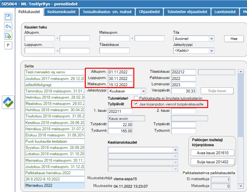Image resolution: width=247 pixels, height=192 pixels.
Task: Select Palkkakausi heinäkuu 2022 in list
Action: [x=55, y=173]
